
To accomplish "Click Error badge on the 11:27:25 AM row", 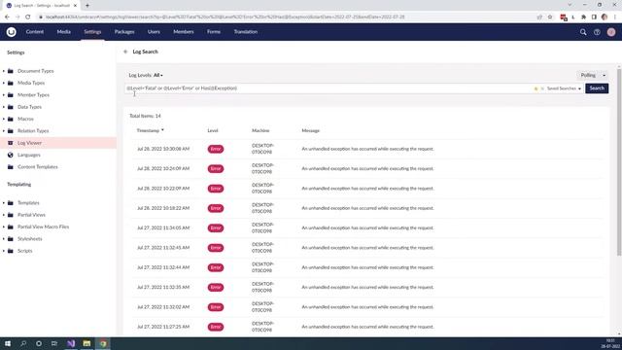I will pos(216,327).
